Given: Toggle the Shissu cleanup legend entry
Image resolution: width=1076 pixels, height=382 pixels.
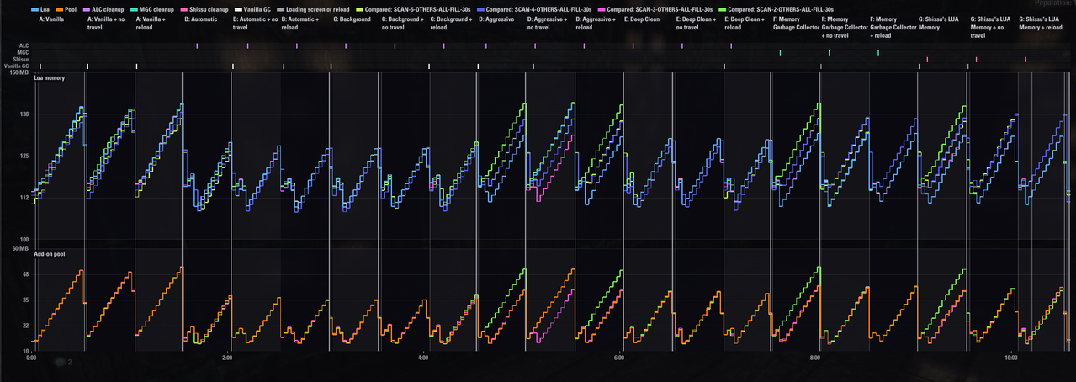Looking at the screenshot, I should click(x=204, y=9).
